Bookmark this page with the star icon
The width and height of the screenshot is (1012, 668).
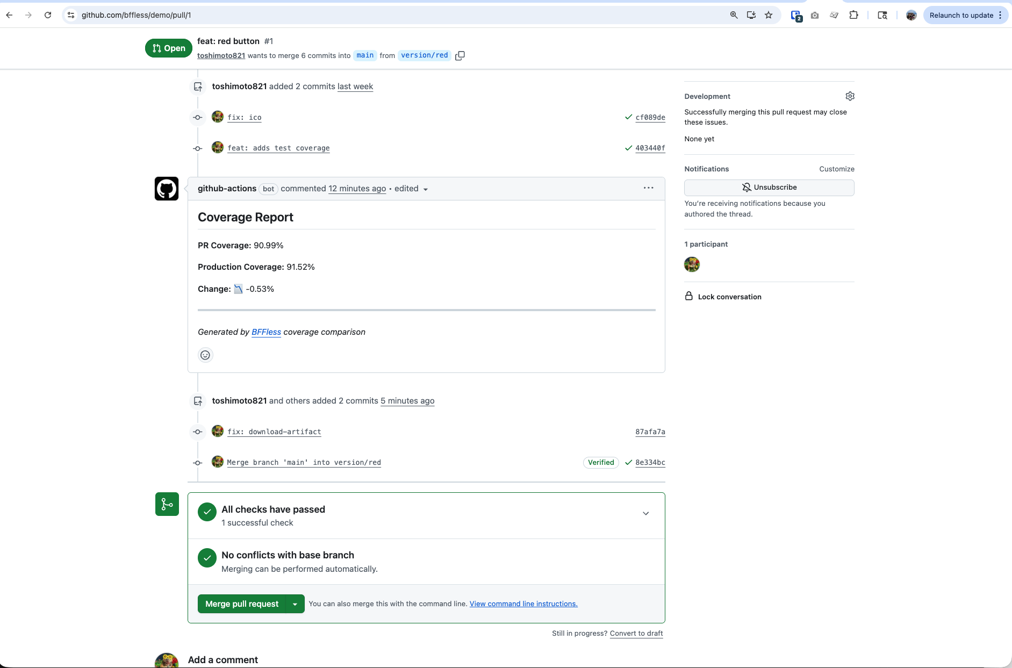point(769,15)
